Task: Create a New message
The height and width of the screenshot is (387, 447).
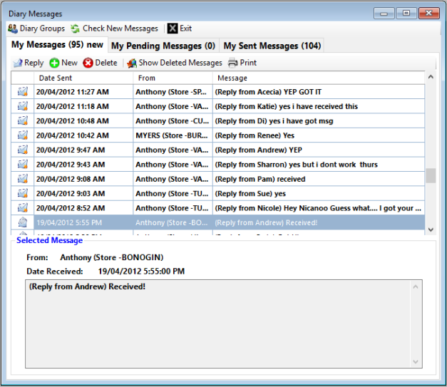Action: [63, 63]
